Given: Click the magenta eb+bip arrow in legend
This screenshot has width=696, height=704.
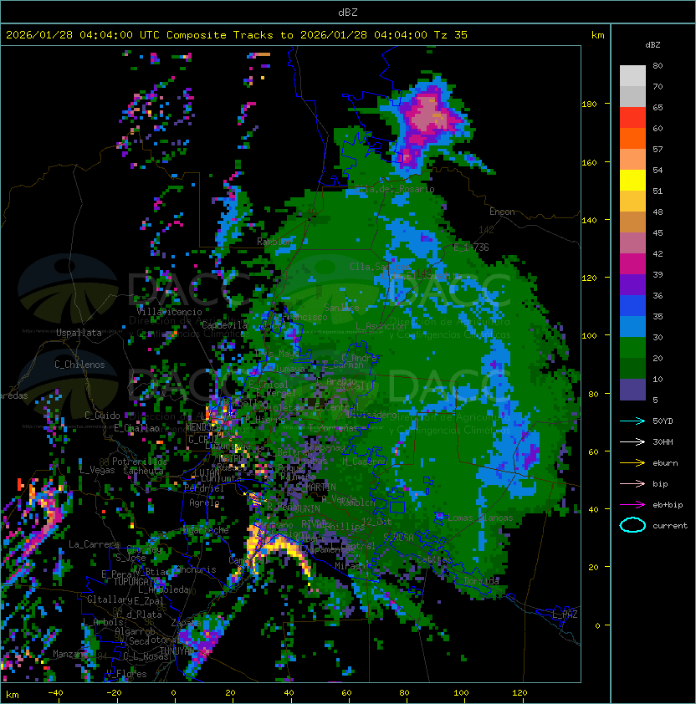Looking at the screenshot, I should tap(632, 505).
